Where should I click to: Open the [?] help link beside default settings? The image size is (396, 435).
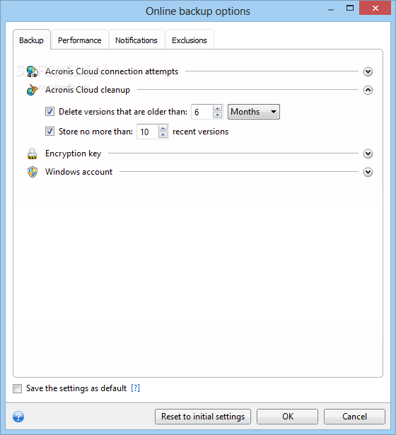[x=135, y=388]
